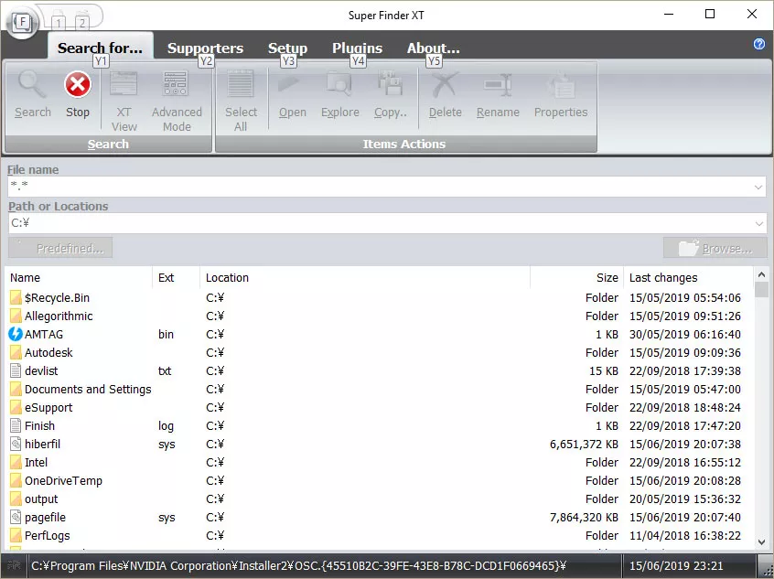
Task: Click status bar date 15/06/2019 23:21
Action: coord(676,565)
